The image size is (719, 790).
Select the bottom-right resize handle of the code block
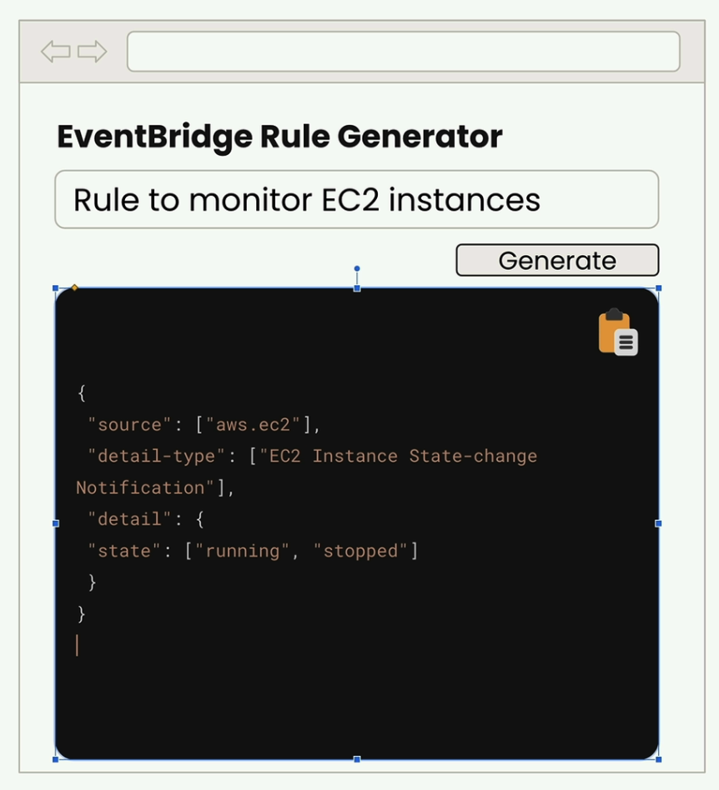(x=658, y=759)
